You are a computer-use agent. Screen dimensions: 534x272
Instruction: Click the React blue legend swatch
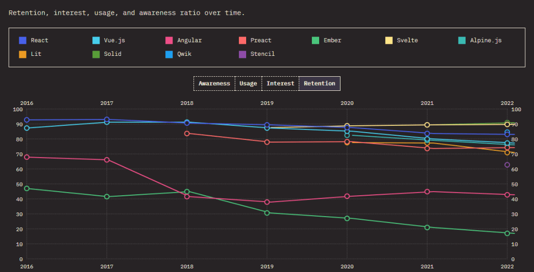tap(23, 40)
